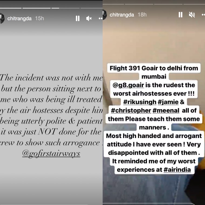205x205 pixels.
Task: Open chitrangda avatar on left story
Action: point(2,18)
